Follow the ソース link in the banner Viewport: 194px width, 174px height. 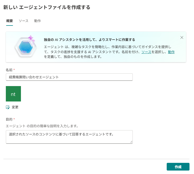[x=146, y=52]
